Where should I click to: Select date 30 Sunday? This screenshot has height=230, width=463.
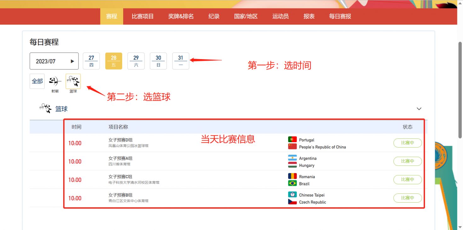[158, 61]
